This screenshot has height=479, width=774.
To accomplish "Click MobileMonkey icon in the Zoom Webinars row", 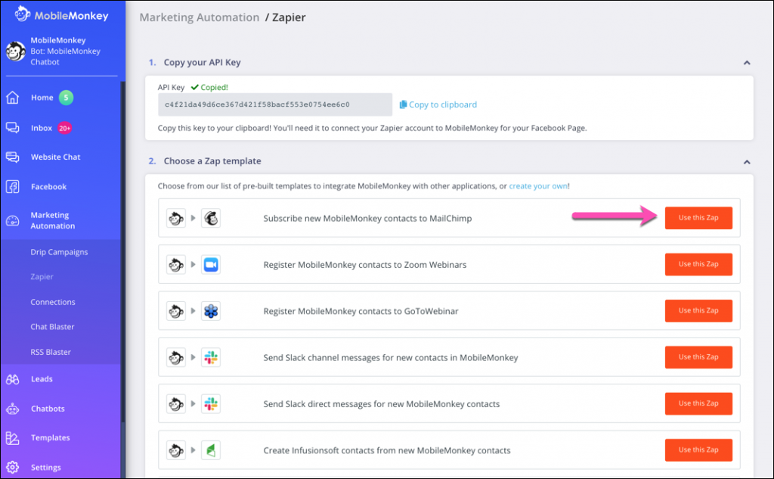I will click(175, 264).
